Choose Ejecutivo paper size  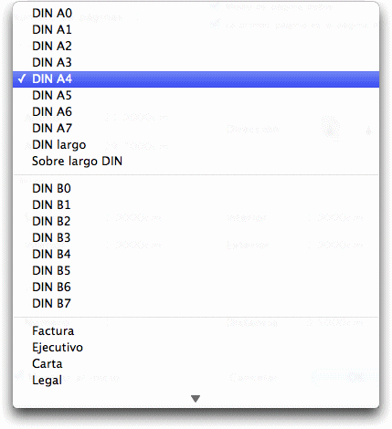click(196, 348)
